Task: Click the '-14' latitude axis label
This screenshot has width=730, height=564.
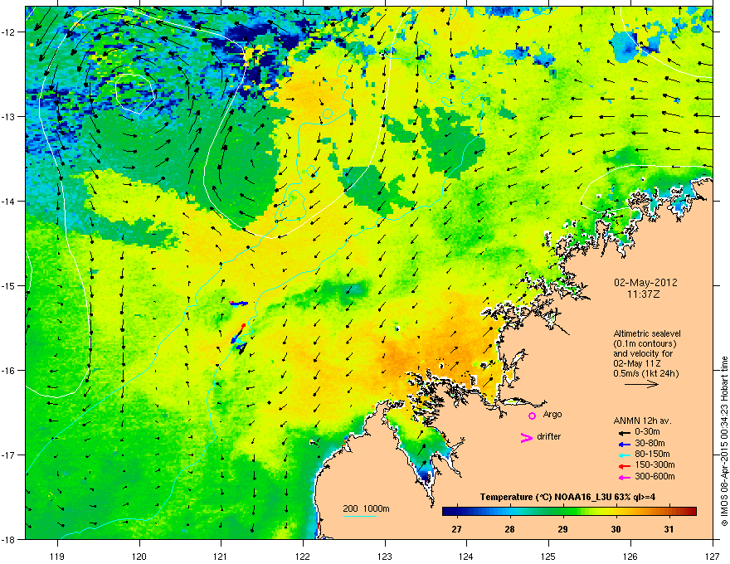Action: 10,202
